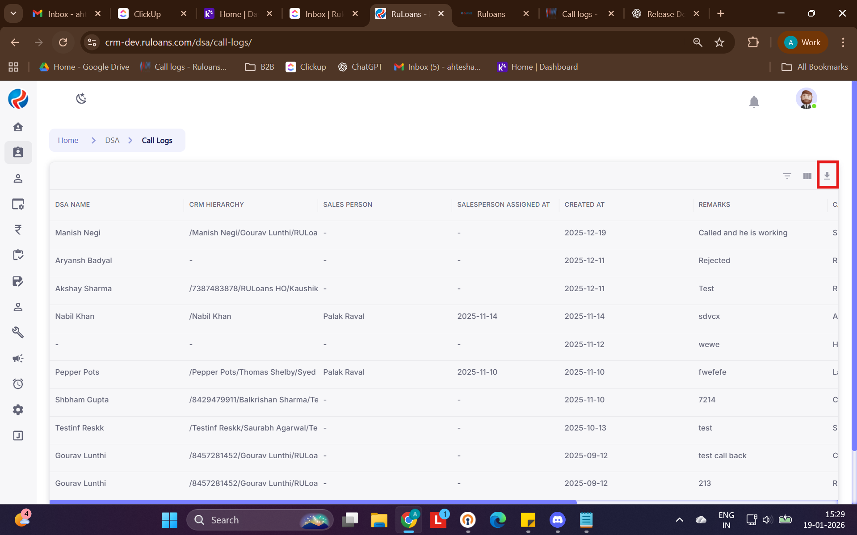Image resolution: width=857 pixels, height=535 pixels.
Task: Open the rupee payments sidebar icon
Action: (18, 230)
